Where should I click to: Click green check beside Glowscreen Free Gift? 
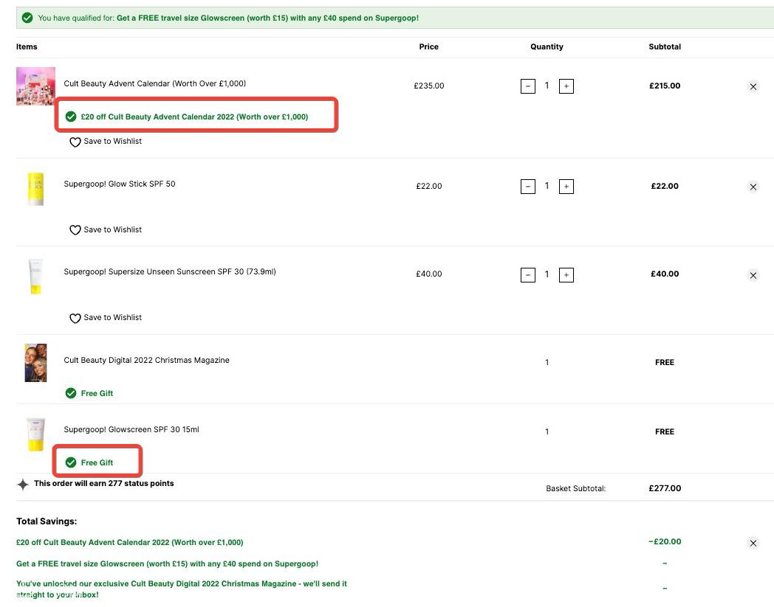71,462
